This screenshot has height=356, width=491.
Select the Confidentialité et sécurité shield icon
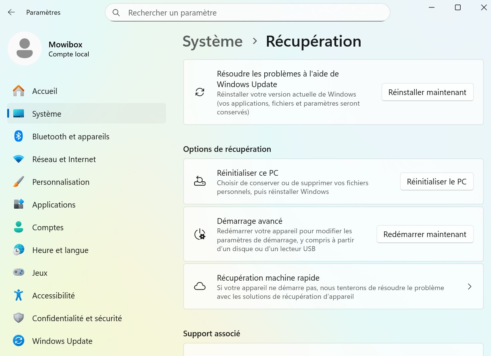coord(18,318)
